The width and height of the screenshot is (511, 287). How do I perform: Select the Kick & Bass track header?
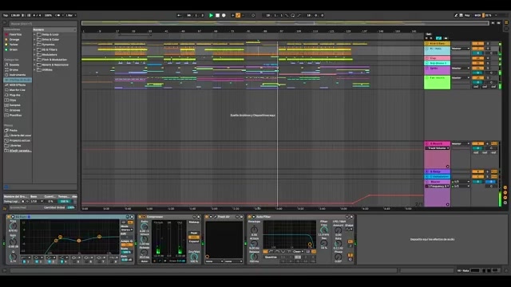(x=437, y=43)
